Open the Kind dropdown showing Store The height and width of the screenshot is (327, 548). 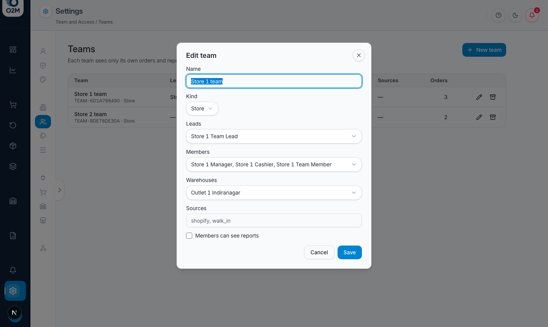[x=202, y=108]
